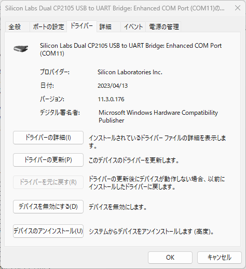This screenshot has width=246, height=269.
Task: Close the properties dialog with X
Action: pos(238,8)
